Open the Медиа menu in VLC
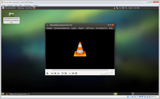The width and height of the screenshot is (160, 99). (x=49, y=28)
